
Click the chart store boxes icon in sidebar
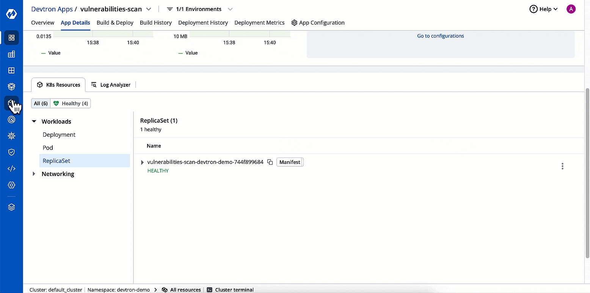point(11,87)
